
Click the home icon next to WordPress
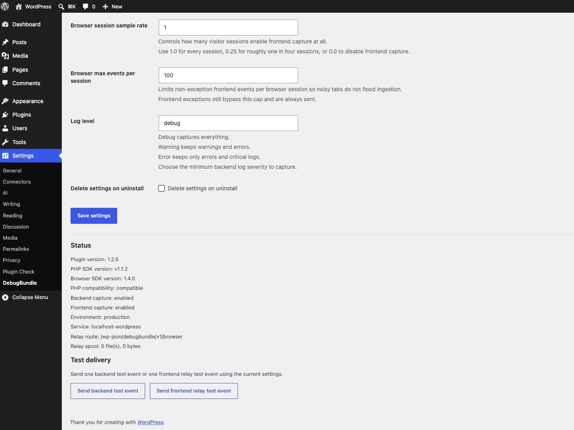point(19,6)
